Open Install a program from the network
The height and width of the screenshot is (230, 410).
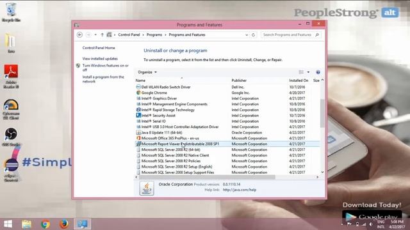coord(103,79)
